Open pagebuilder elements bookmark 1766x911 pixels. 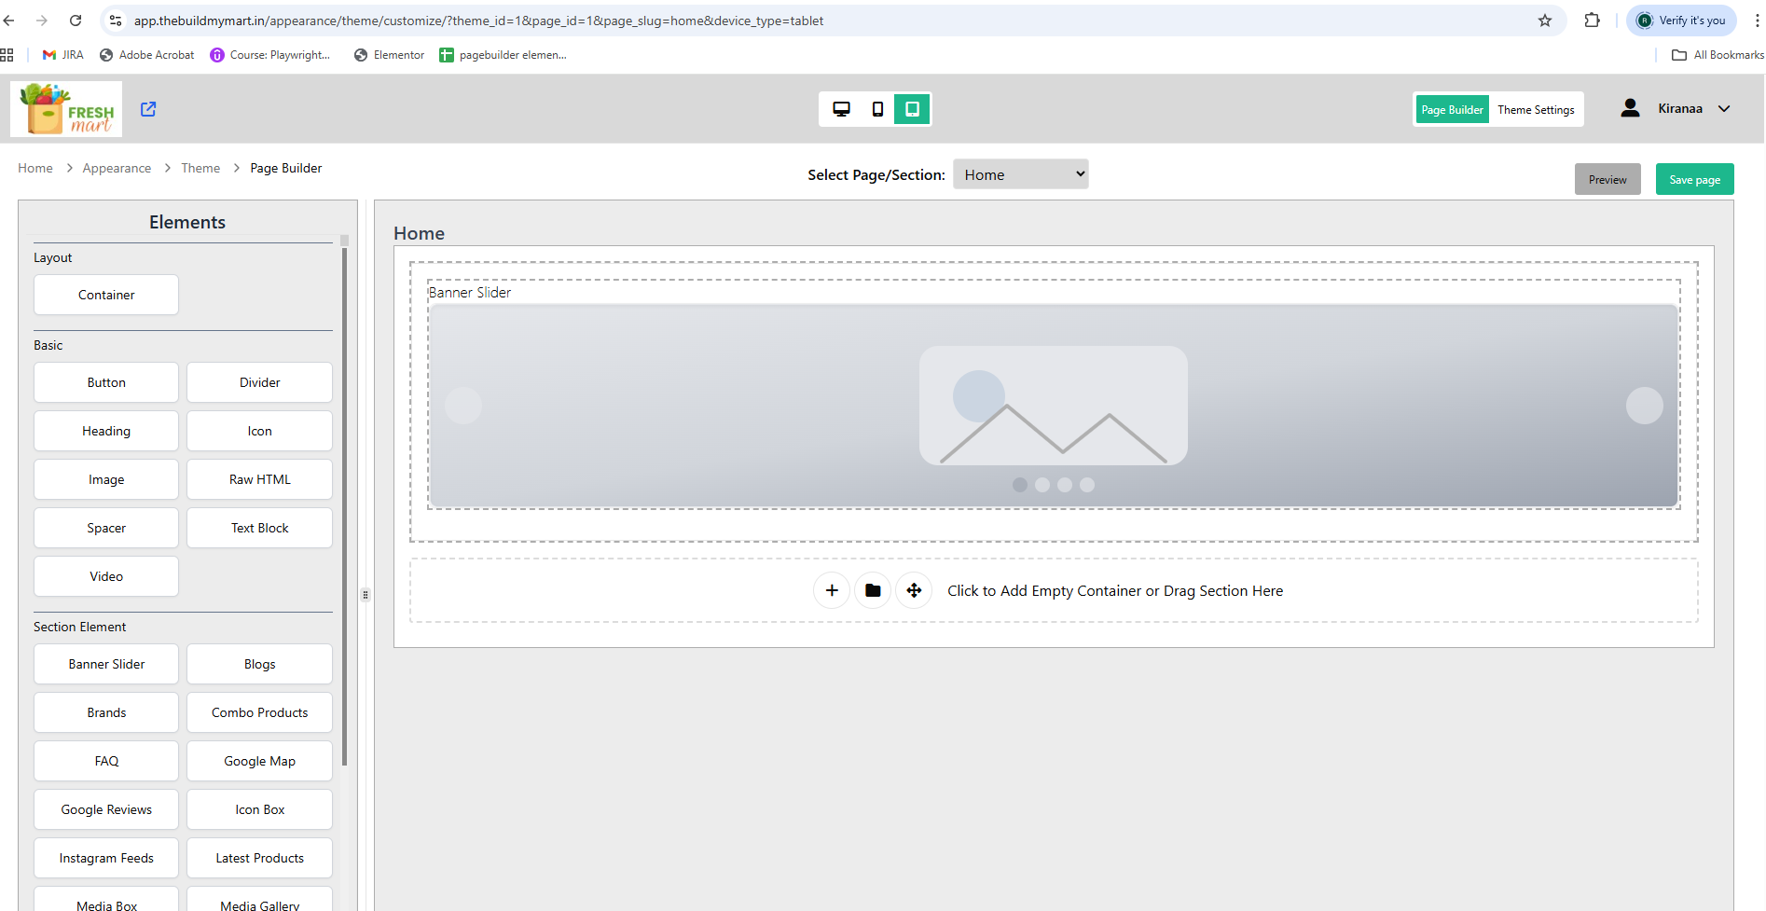click(504, 55)
